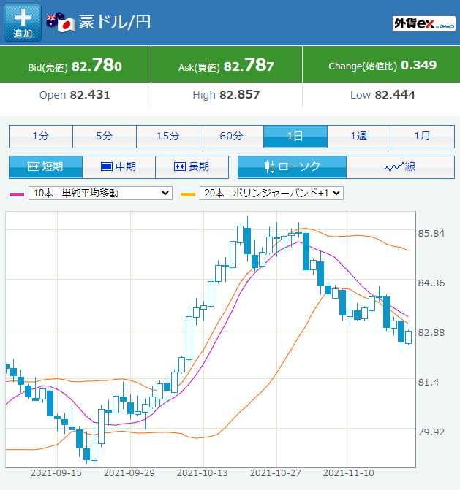Viewport: 460px width, 490px height.
Task: Click the 2021-10-27 date axis label
Action: click(276, 473)
